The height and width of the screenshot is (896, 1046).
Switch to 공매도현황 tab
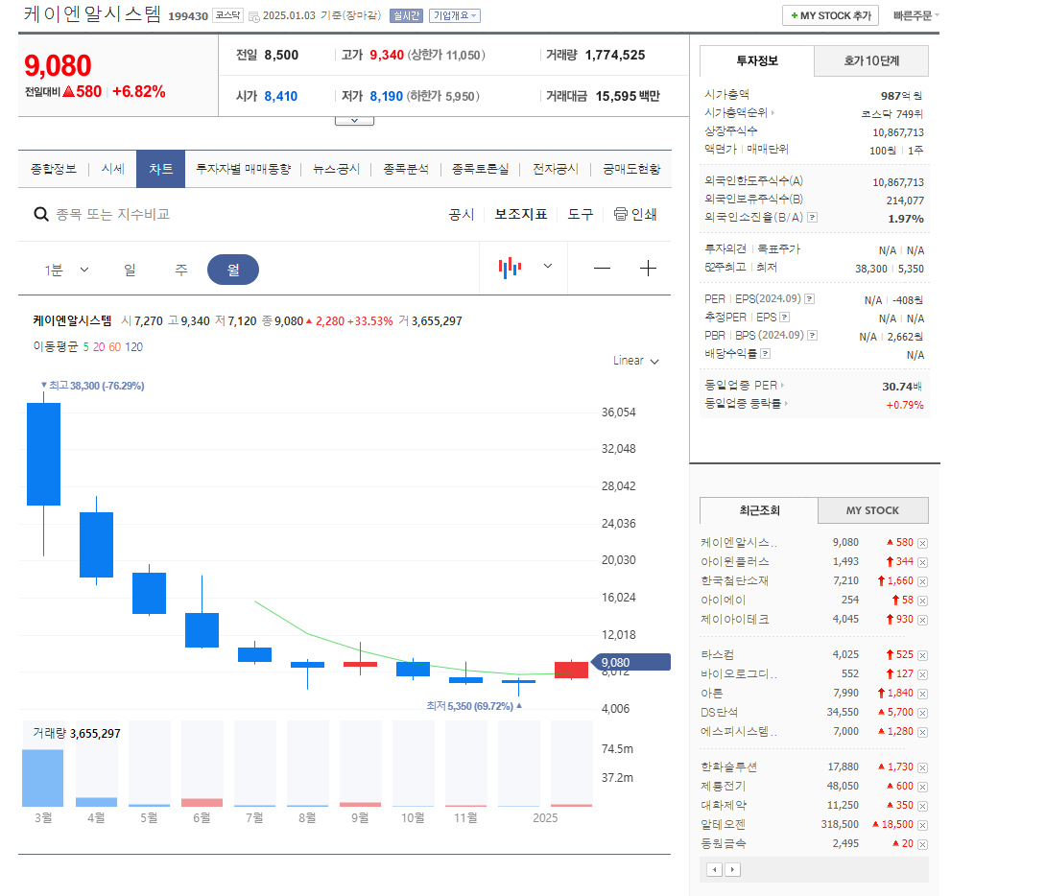[x=631, y=169]
